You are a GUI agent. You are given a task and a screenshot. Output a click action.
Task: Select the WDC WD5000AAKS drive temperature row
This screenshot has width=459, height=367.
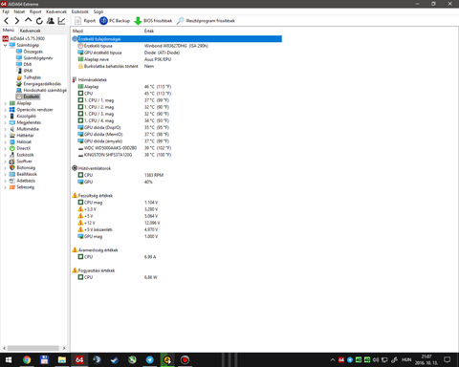tap(177, 148)
